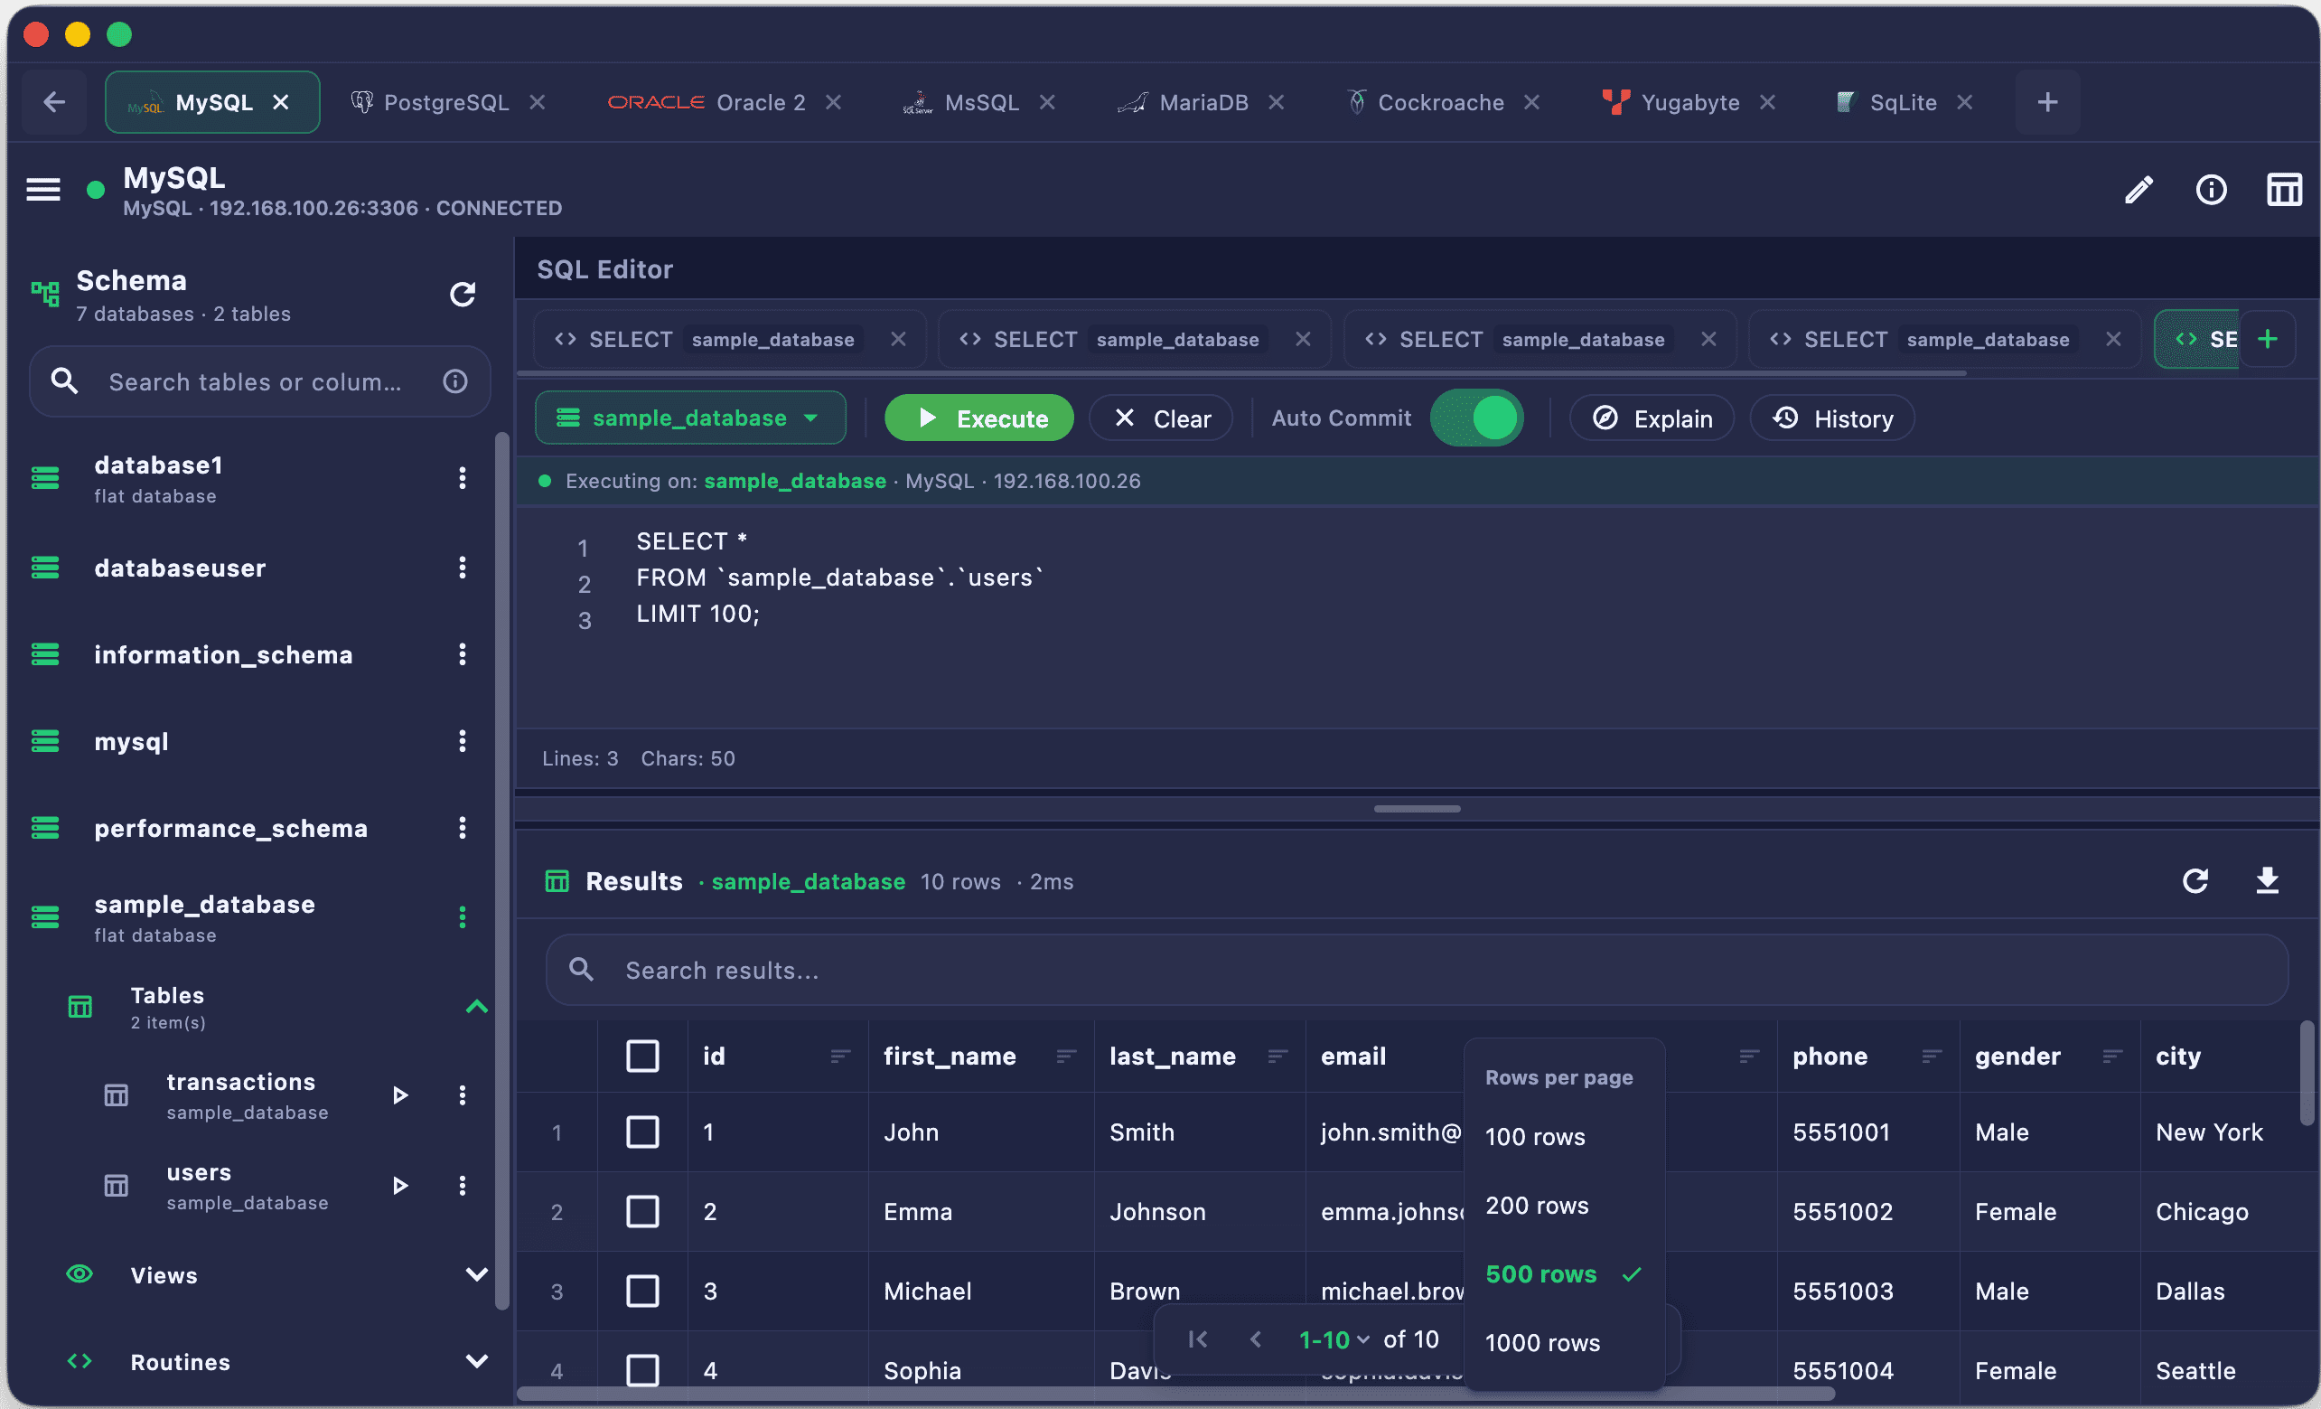This screenshot has height=1409, width=2321.
Task: Close the Yugabyte connection tab
Action: click(1768, 102)
